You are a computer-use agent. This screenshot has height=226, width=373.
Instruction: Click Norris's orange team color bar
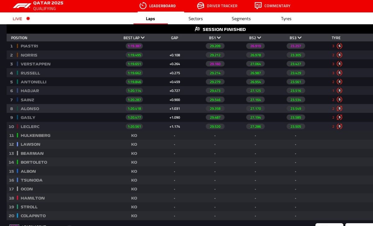point(17,55)
